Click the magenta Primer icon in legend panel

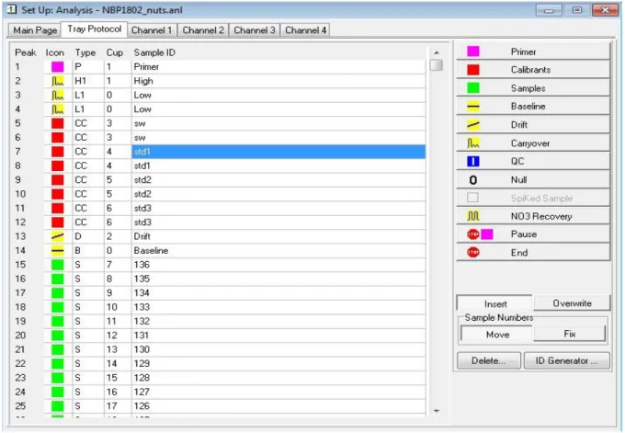[x=473, y=51]
